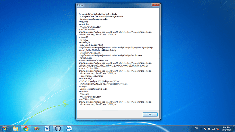Click the '--launcher.library C:\Users\Linh' line
Image resolution: width=235 pixels, height=132 pixels.
tap(93, 60)
